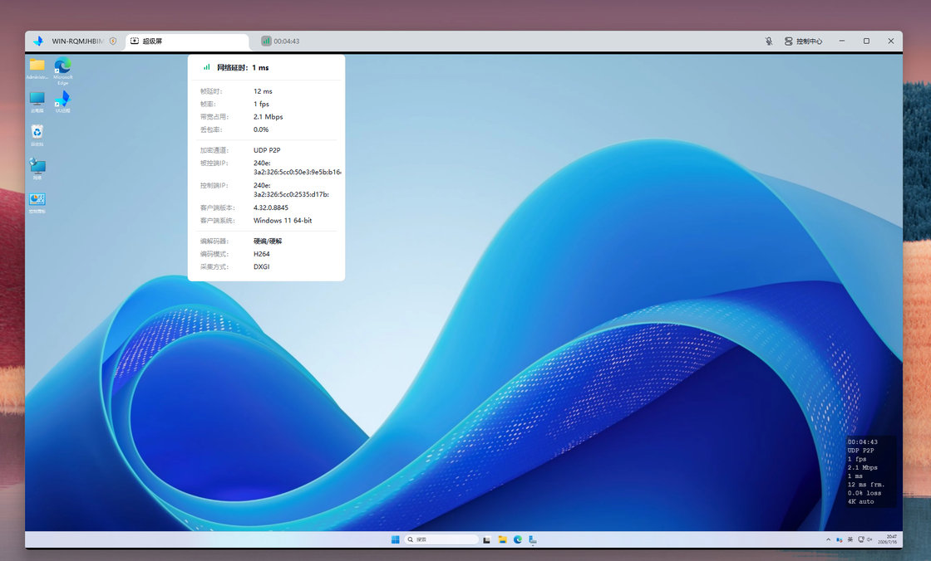The image size is (931, 561).
Task: Click the 英 input method indicator
Action: [x=850, y=539]
